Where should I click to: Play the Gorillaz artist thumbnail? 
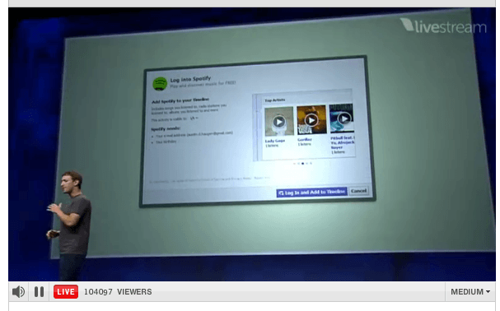311,120
